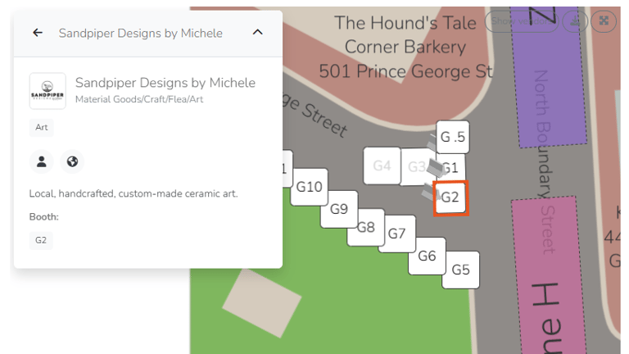Click booth G4 on the map

coord(382,166)
